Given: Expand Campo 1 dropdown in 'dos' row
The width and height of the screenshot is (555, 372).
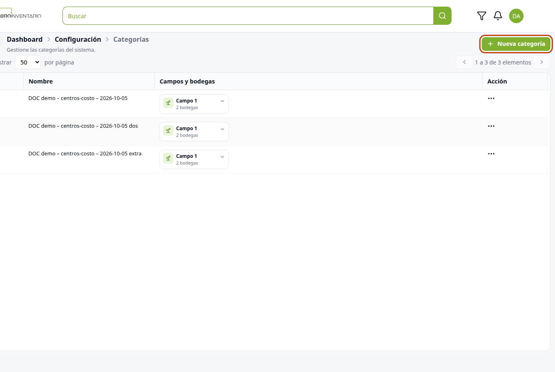Looking at the screenshot, I should click(222, 129).
